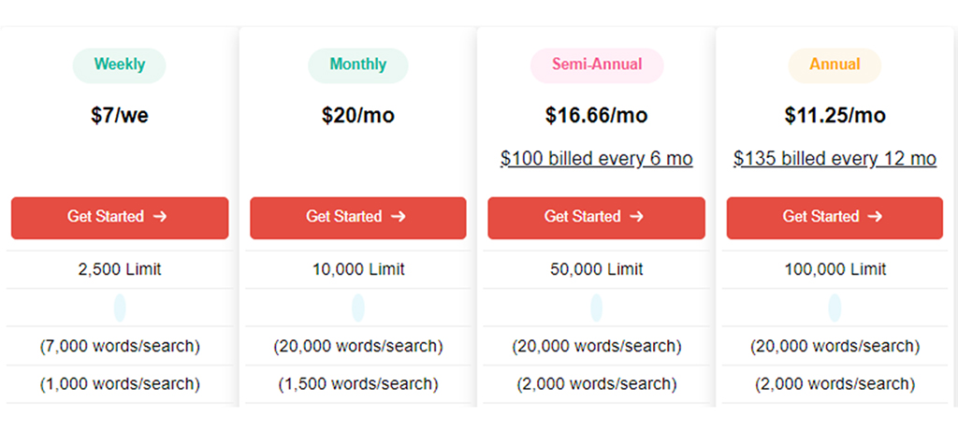Click the (1,500 words/search) row in Monthly
958x430 pixels.
tap(358, 384)
